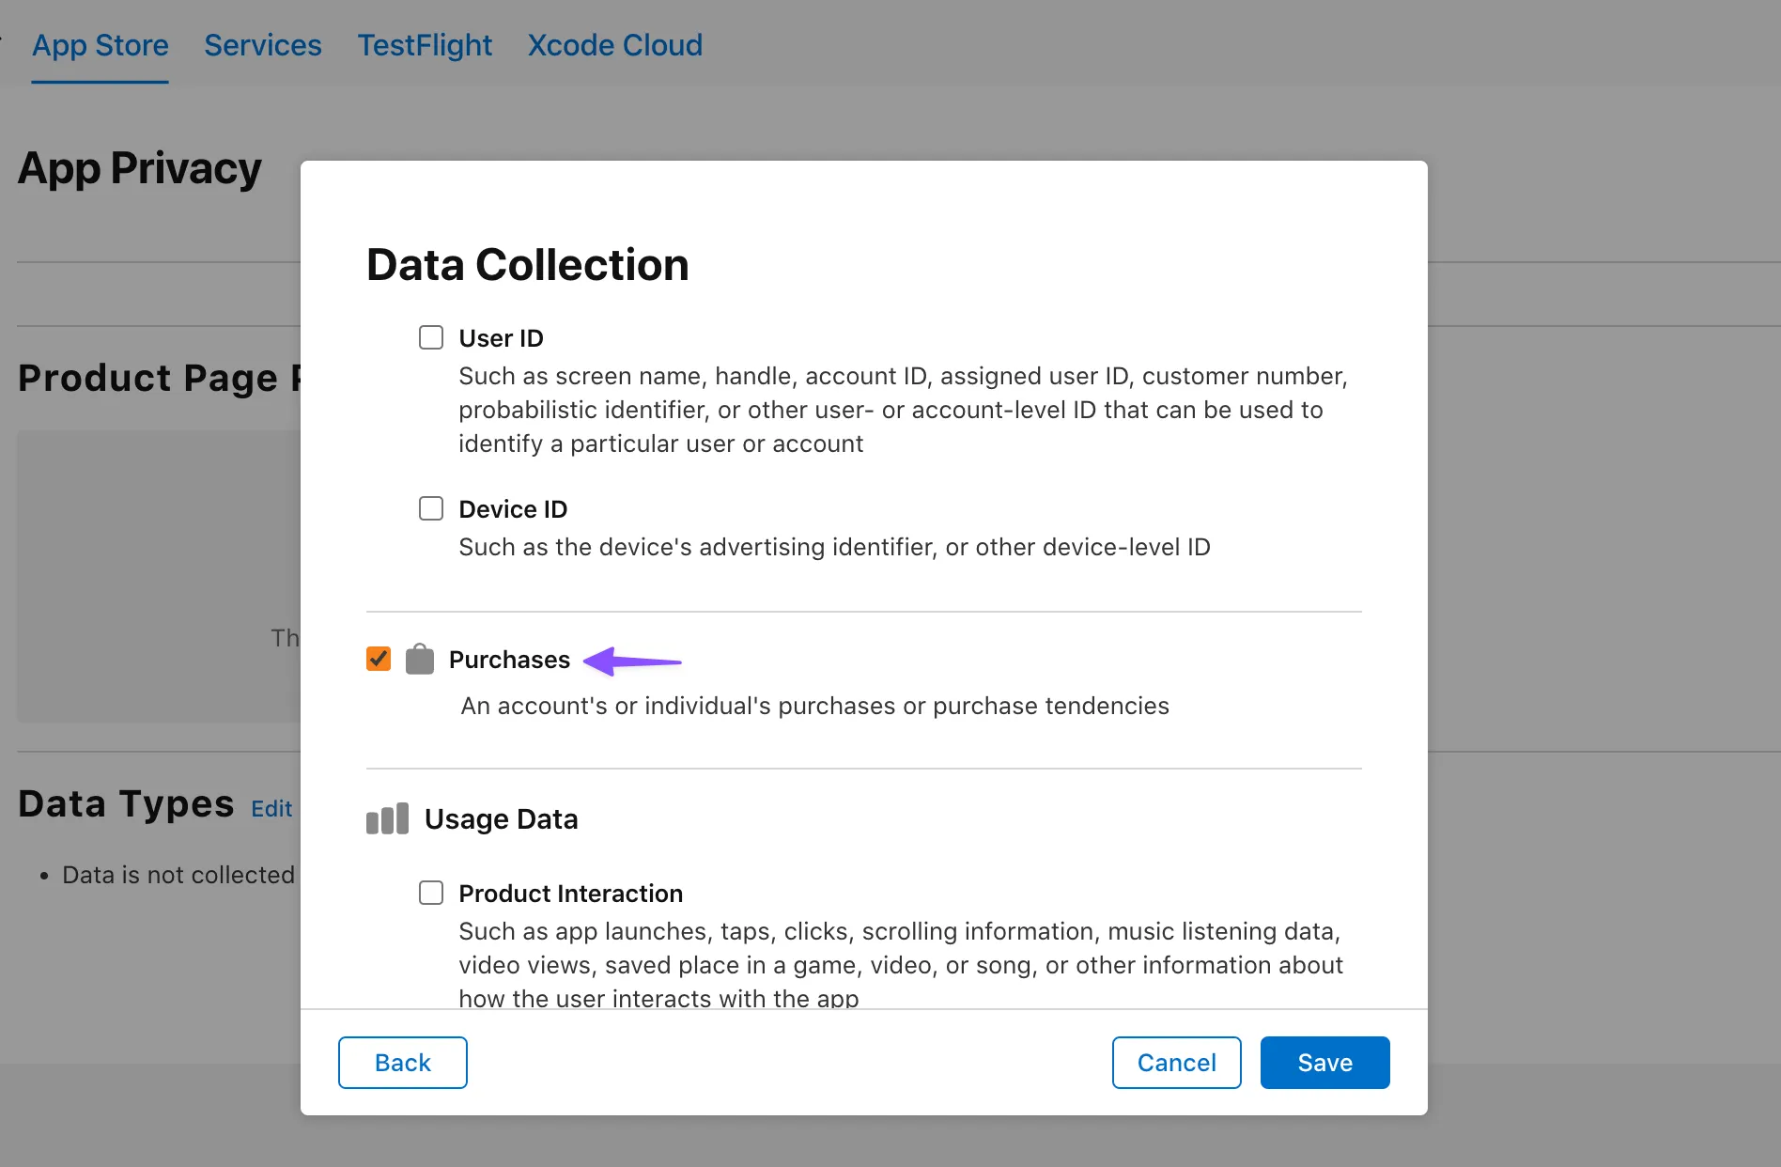Click the Device ID label
This screenshot has height=1167, width=1781.
click(513, 509)
